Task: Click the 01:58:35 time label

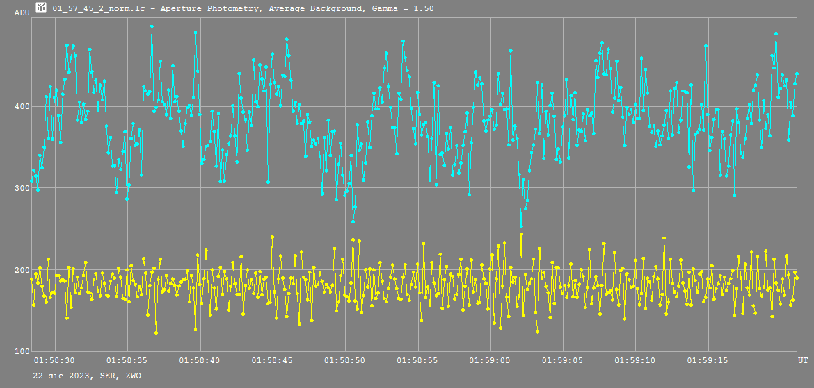Action: point(127,360)
